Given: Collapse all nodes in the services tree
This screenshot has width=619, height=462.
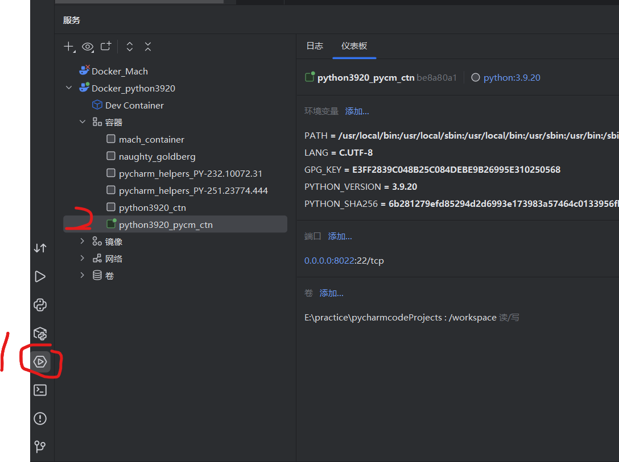Looking at the screenshot, I should (147, 47).
